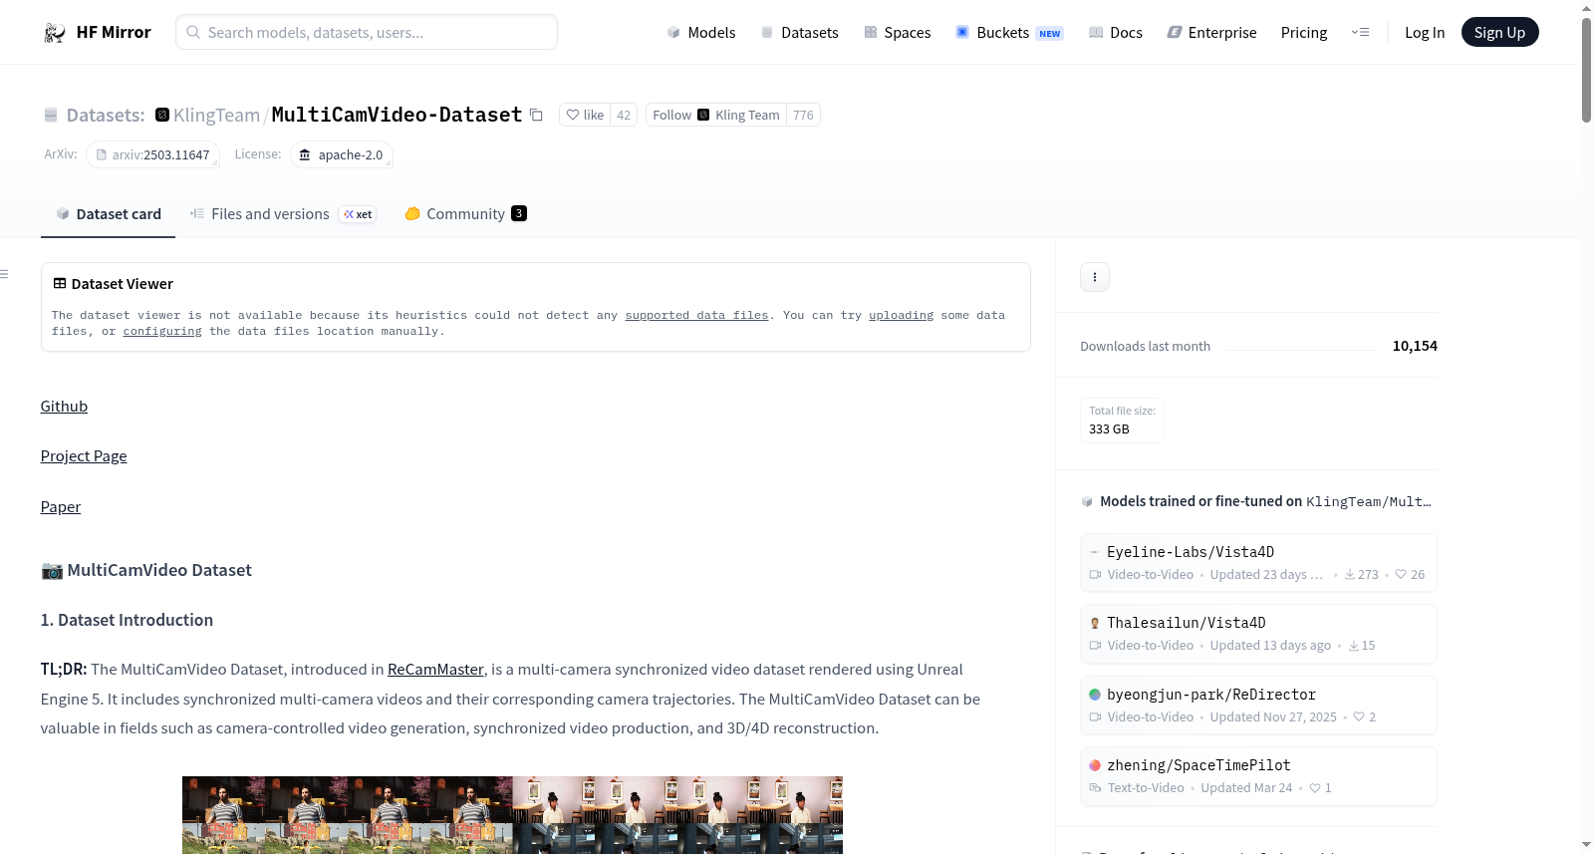Click the Thalesailun avatar icon
The height and width of the screenshot is (854, 1594).
click(x=1095, y=623)
